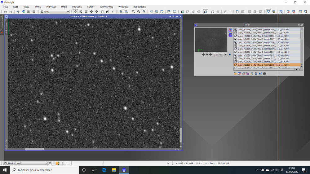
Task: Click Blink preview thumbnail image
Action: [x=211, y=40]
